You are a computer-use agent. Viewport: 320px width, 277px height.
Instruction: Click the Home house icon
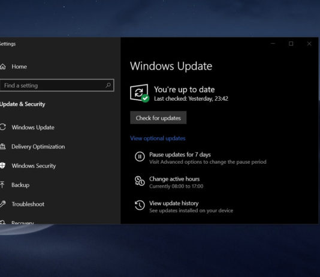point(3,67)
